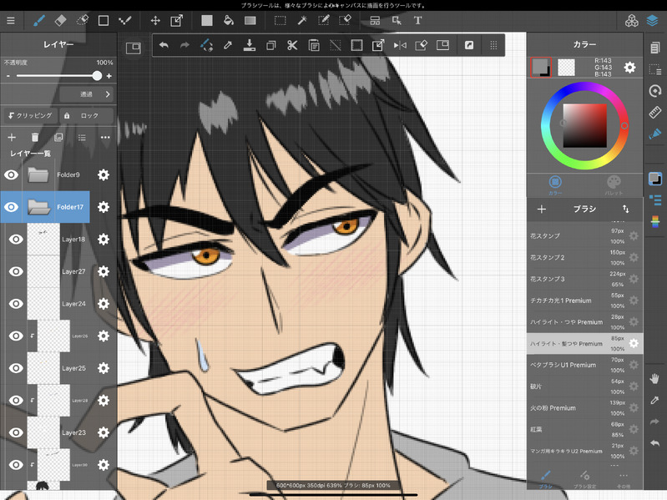Click the transparent background color swatch

tap(566, 67)
